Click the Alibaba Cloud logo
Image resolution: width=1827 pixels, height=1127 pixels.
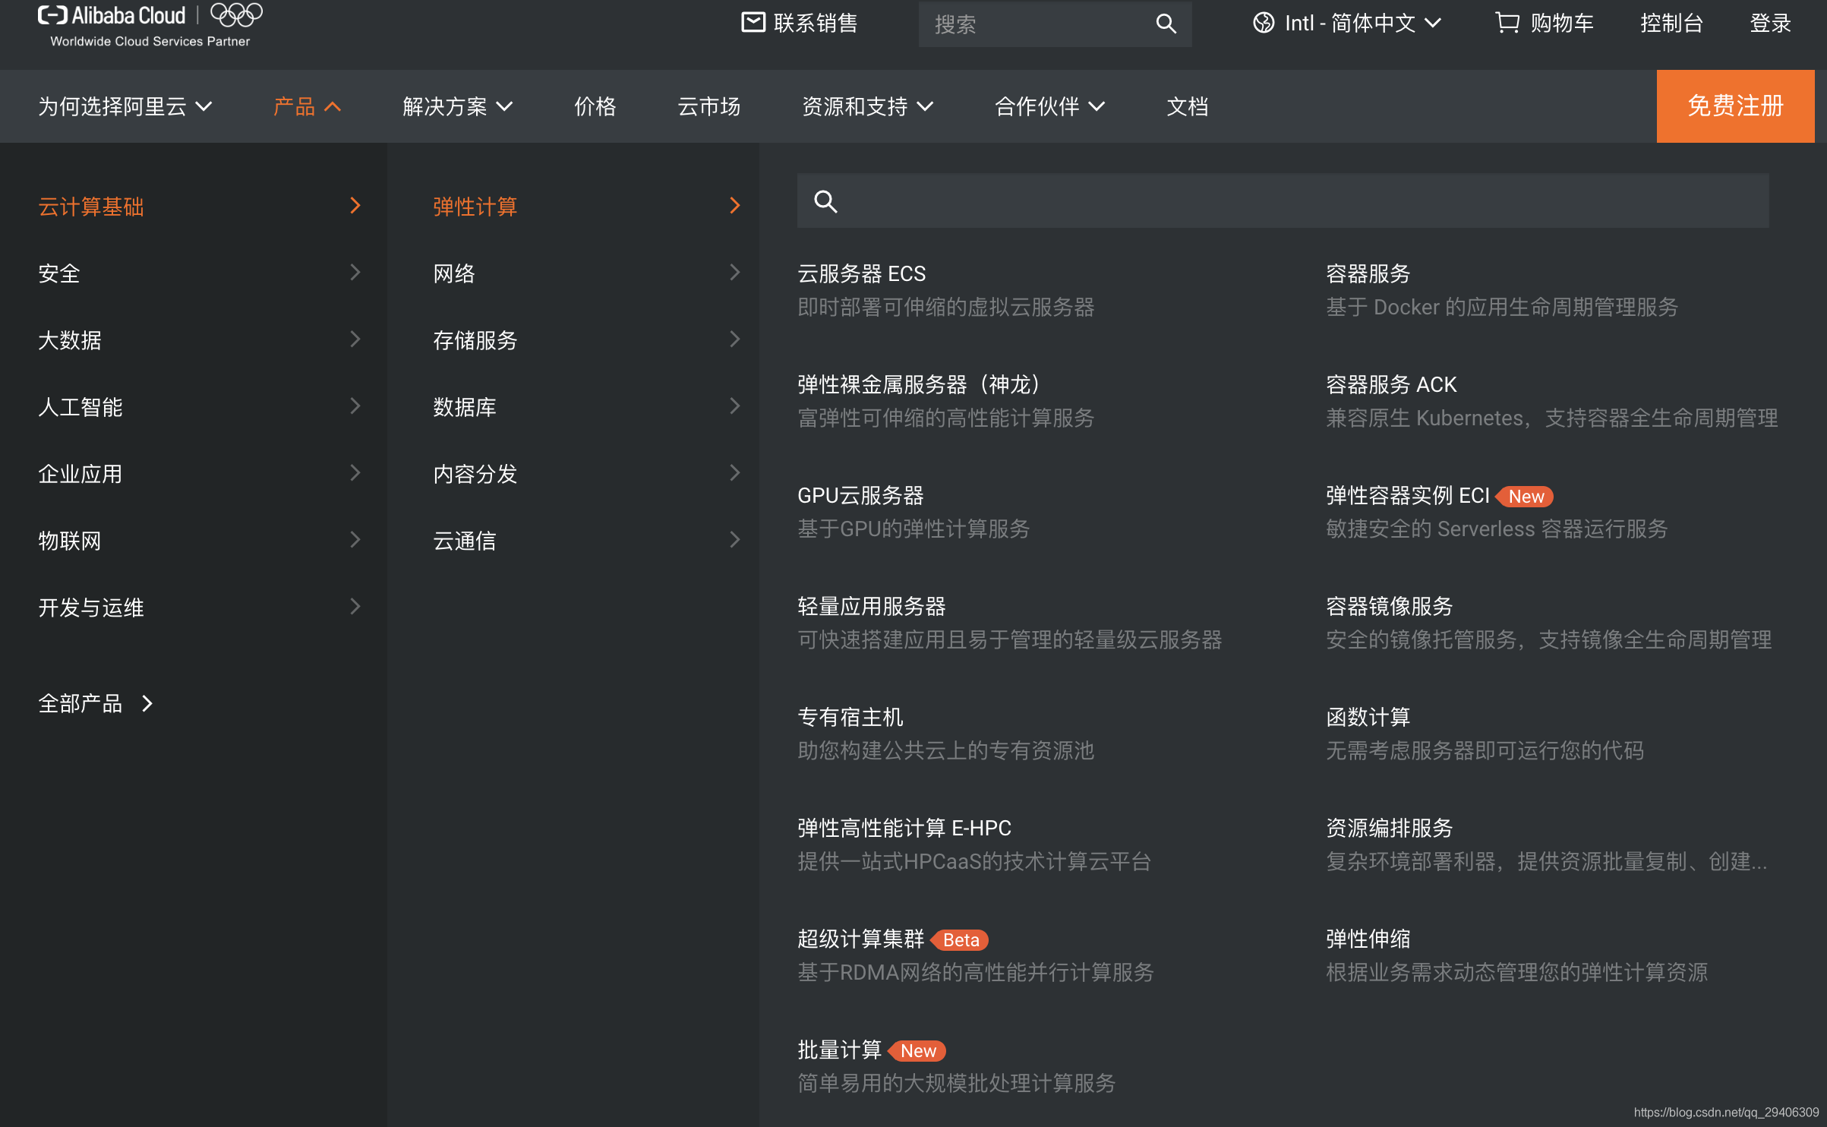pyautogui.click(x=112, y=15)
